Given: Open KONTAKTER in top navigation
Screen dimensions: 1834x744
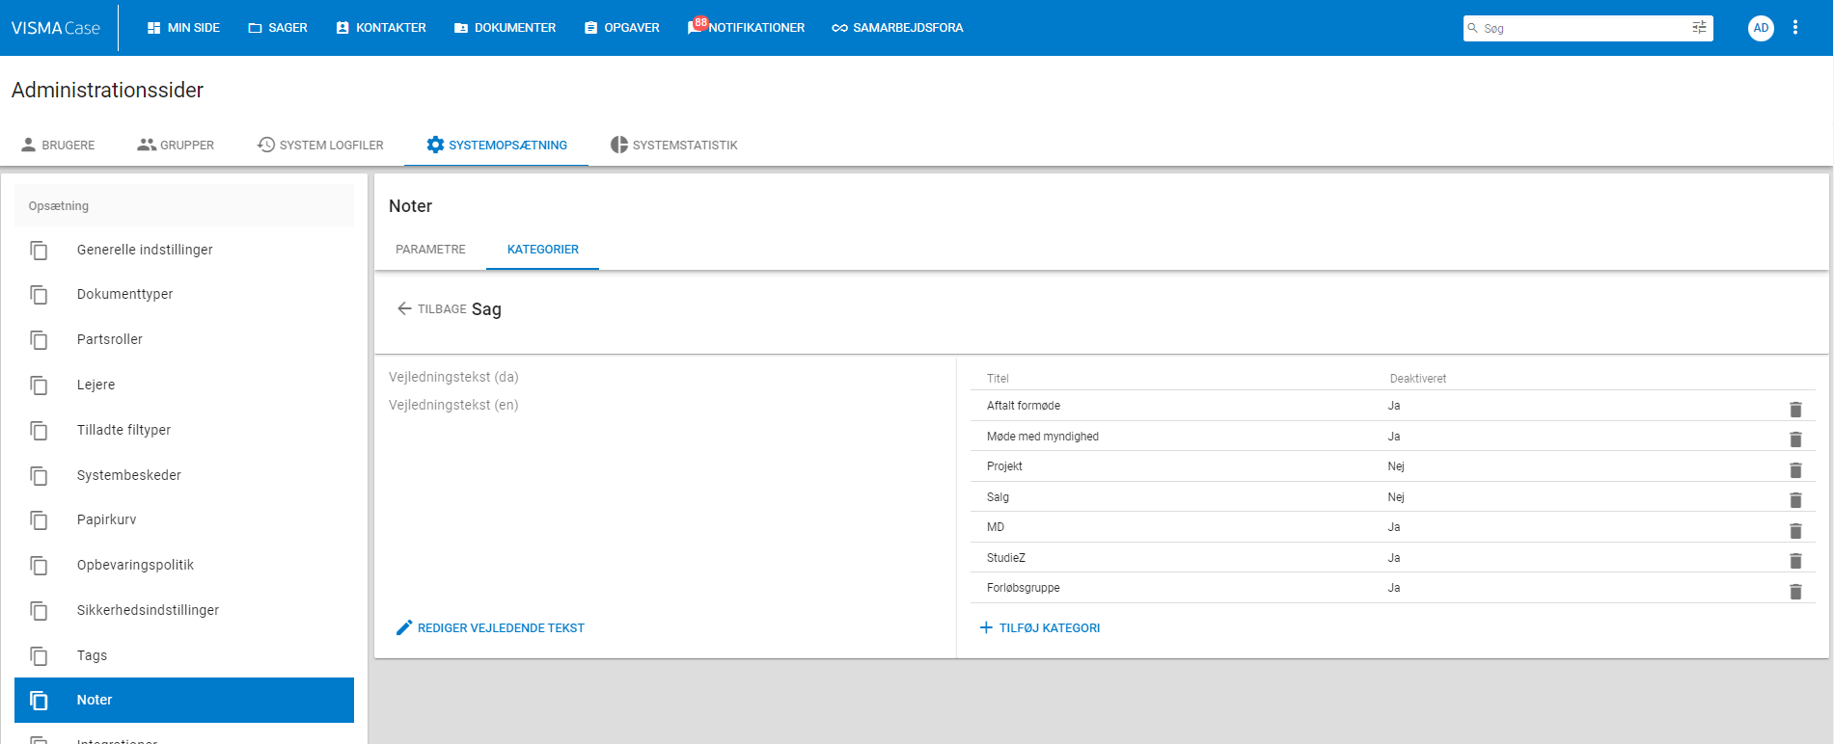Looking at the screenshot, I should (381, 28).
